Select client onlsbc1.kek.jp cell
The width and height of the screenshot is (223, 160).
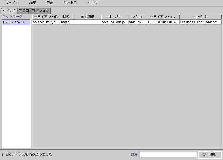tap(46, 22)
